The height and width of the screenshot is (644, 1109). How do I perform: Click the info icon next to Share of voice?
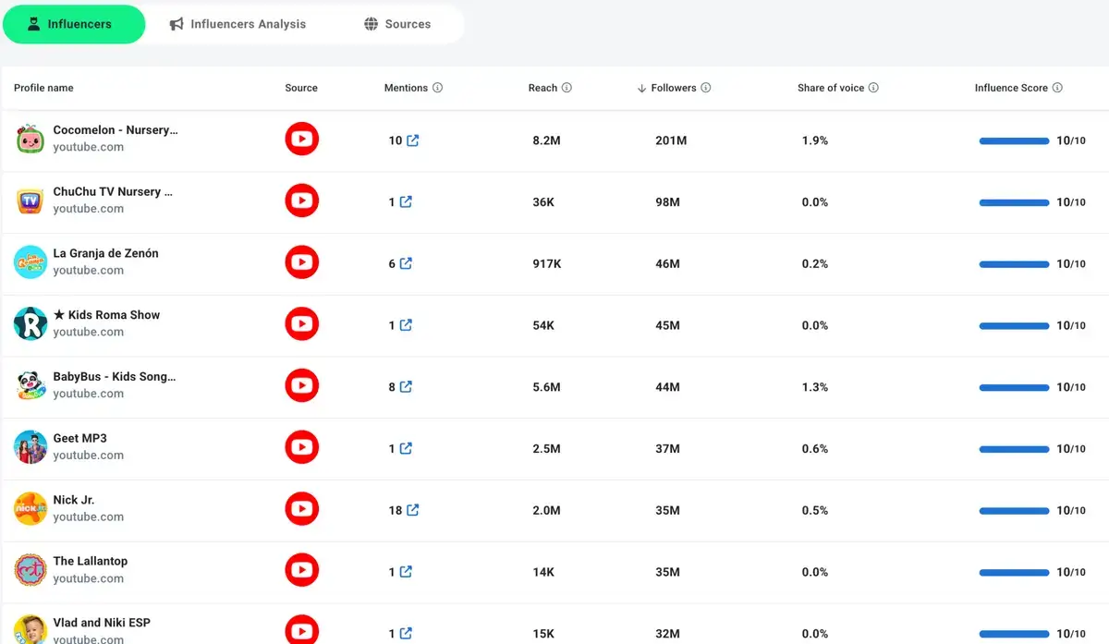873,88
